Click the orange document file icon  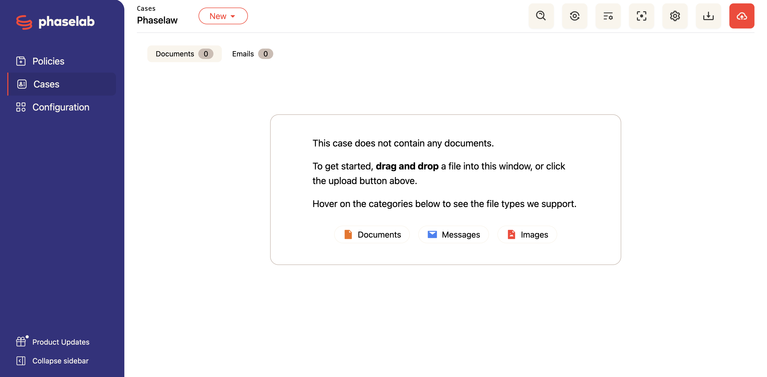[x=348, y=234]
